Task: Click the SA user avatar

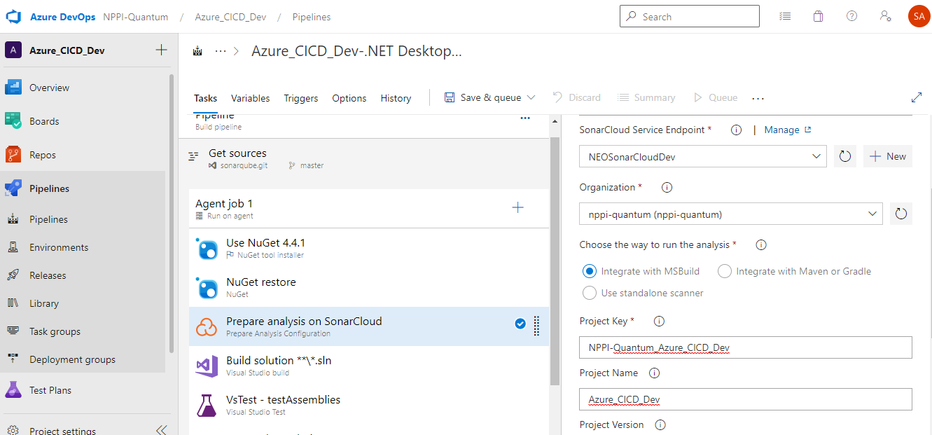Action: coord(919,17)
